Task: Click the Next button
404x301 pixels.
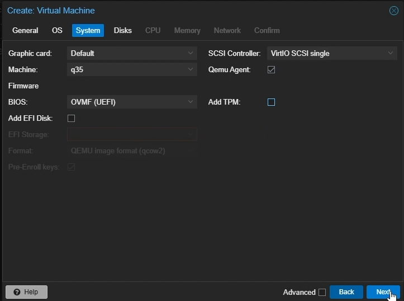Action: coord(383,292)
